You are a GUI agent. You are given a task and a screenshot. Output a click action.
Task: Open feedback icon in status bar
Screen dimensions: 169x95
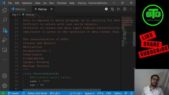click(126, 93)
